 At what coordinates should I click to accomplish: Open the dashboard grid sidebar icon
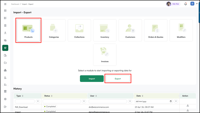5,10
